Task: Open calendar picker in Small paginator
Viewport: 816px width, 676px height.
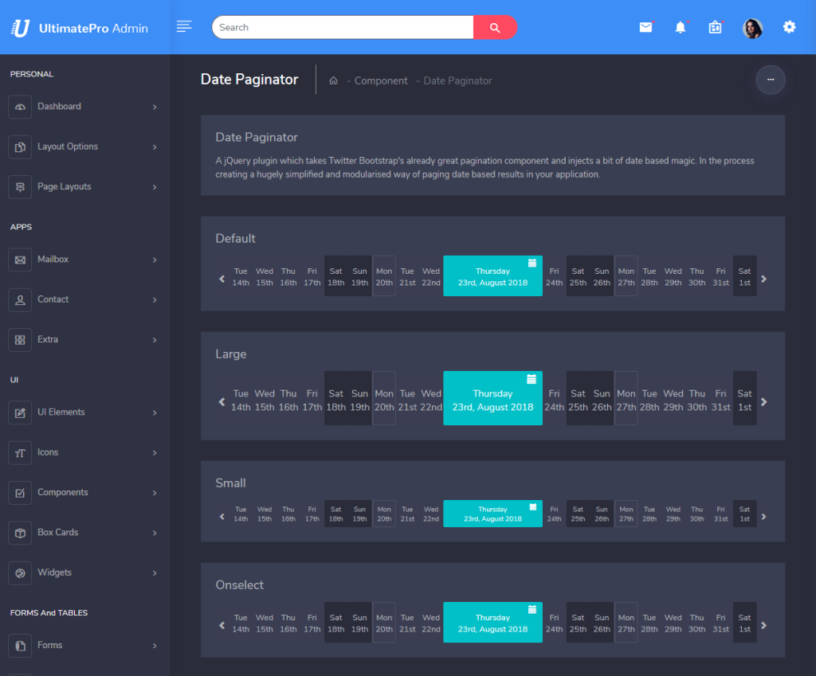Action: click(533, 507)
